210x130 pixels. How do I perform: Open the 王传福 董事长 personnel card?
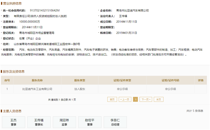pos(39,122)
